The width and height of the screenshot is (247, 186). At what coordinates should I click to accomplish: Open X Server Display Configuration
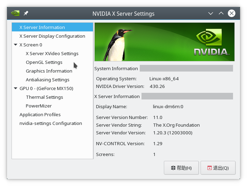[x=52, y=36]
